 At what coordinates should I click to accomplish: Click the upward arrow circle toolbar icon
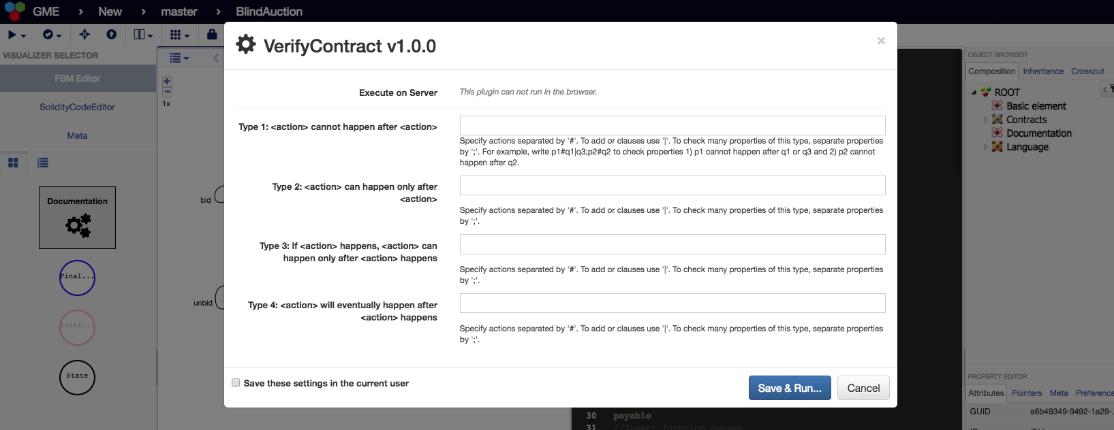[112, 34]
